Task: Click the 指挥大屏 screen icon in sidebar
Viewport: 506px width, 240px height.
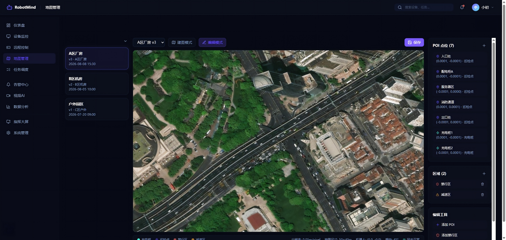Action: pos(8,122)
